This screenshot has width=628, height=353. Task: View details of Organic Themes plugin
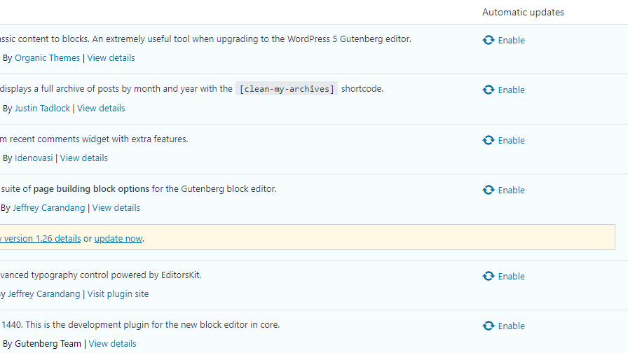111,58
